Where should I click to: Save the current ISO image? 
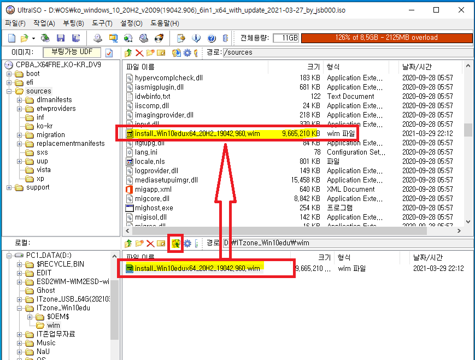[x=61, y=38]
